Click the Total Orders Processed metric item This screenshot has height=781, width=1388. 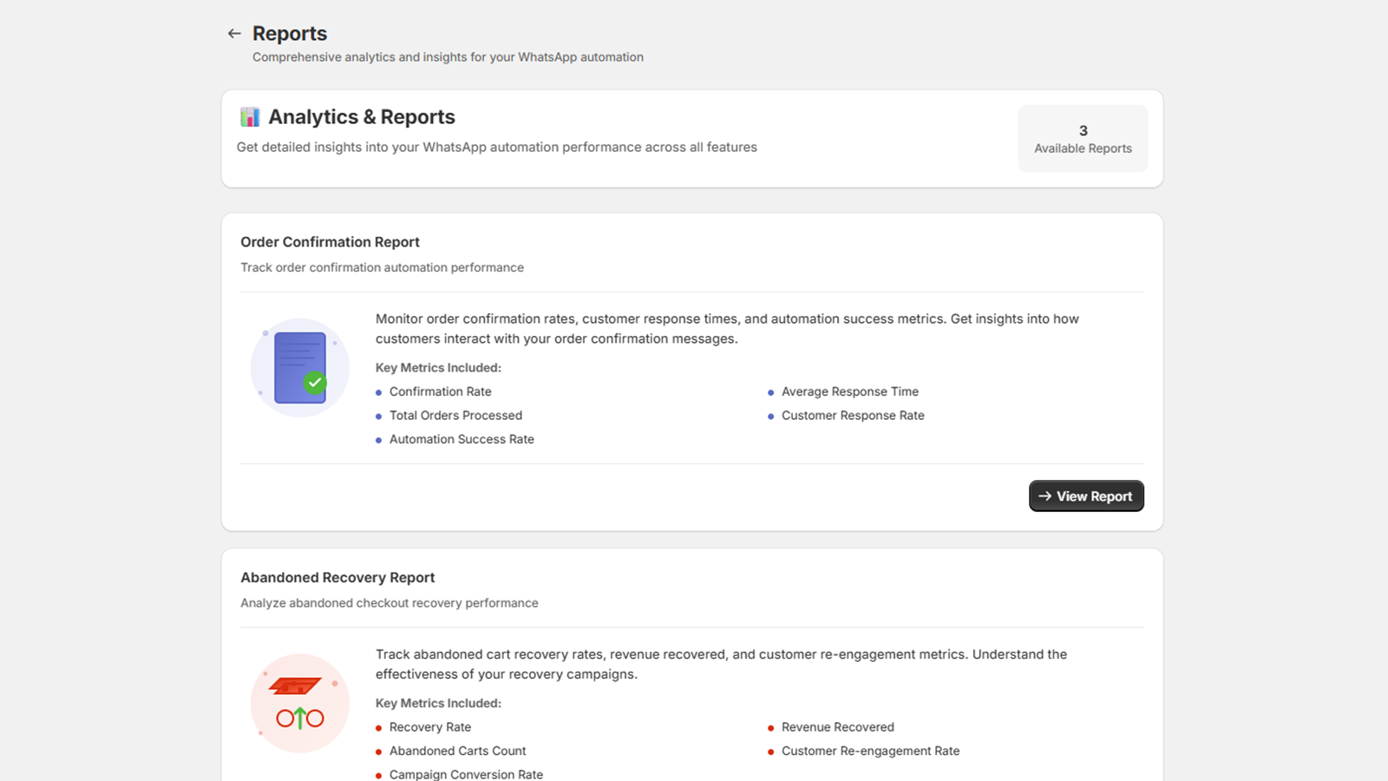(x=455, y=415)
